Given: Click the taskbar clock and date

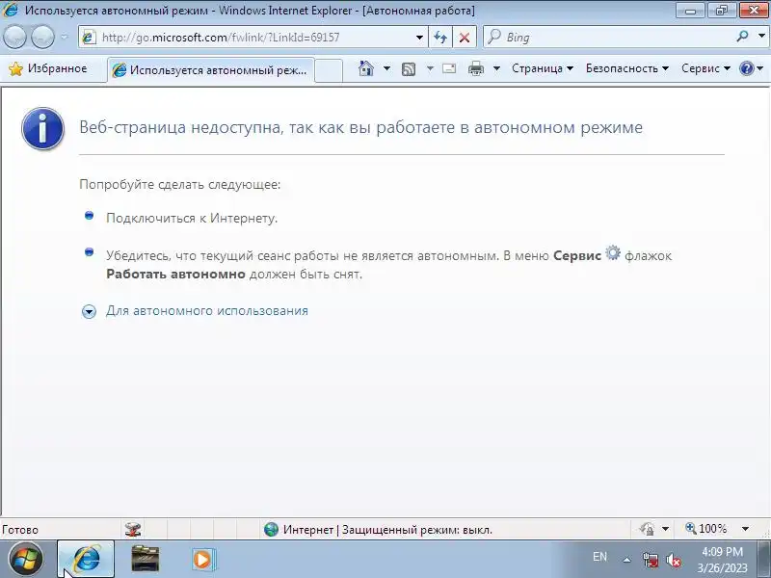Looking at the screenshot, I should [722, 560].
